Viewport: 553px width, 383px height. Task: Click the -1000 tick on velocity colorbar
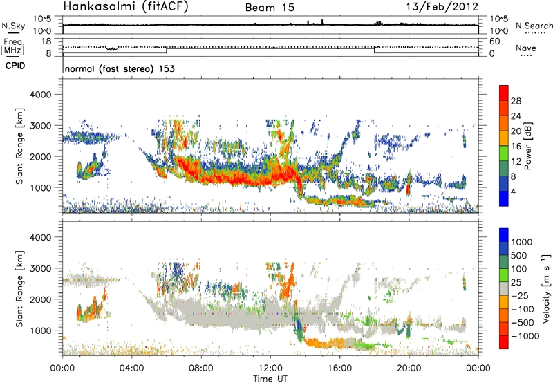click(x=525, y=336)
